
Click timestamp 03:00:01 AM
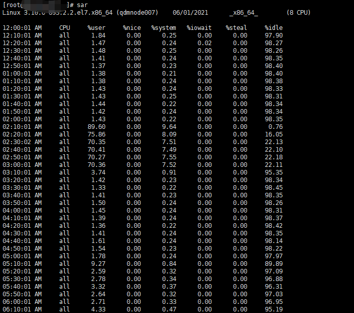pyautogui.click(x=22, y=165)
